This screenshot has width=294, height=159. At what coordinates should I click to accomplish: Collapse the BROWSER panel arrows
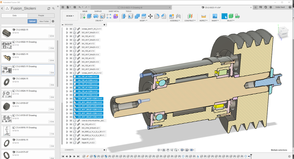63,24
